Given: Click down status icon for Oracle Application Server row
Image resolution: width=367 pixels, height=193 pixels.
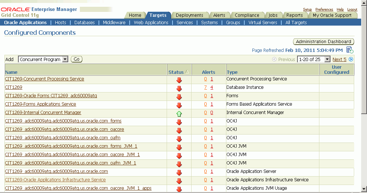Looking at the screenshot, I should tap(179, 173).
